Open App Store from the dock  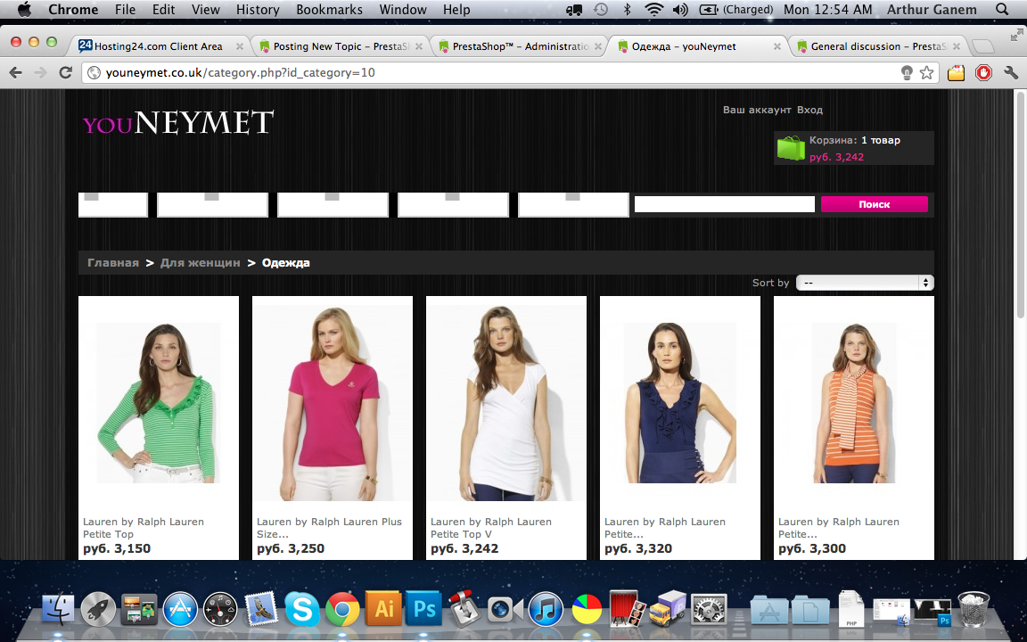coord(180,609)
